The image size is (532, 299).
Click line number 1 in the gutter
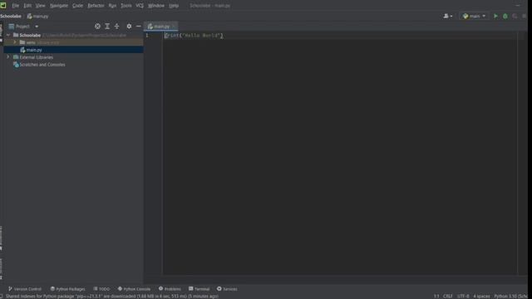[147, 35]
